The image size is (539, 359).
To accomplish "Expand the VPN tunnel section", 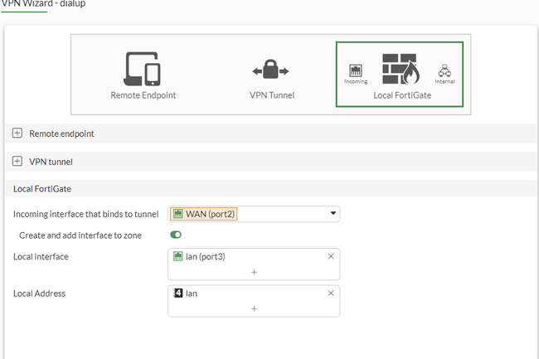I will (17, 161).
